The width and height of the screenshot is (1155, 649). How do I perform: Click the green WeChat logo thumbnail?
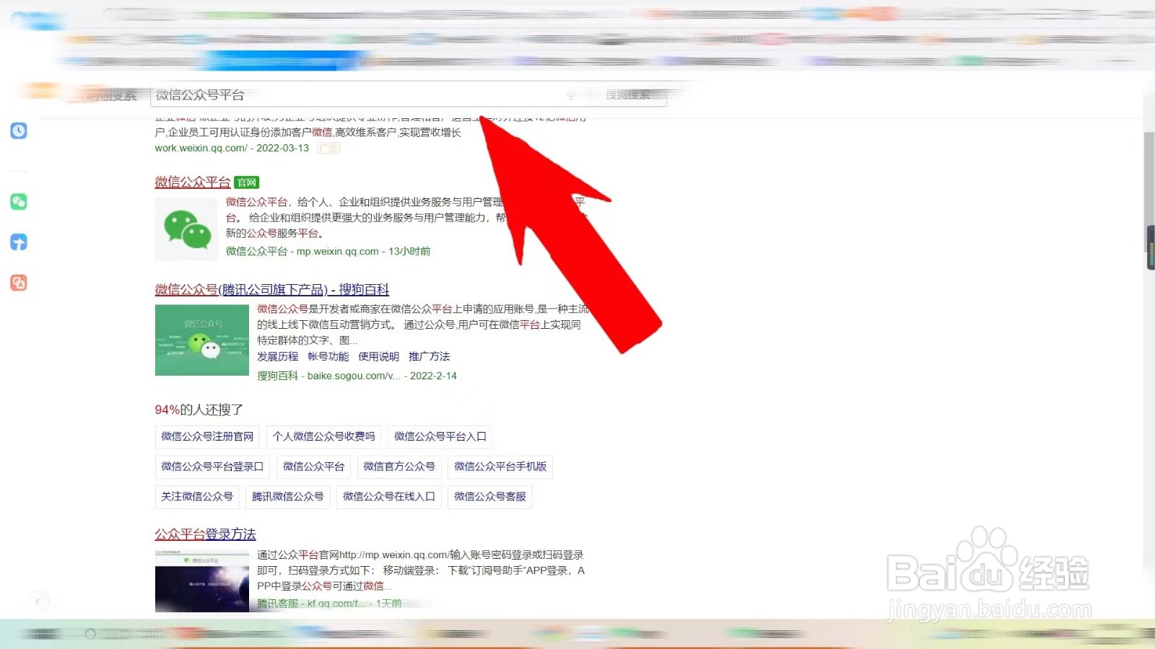pyautogui.click(x=186, y=229)
